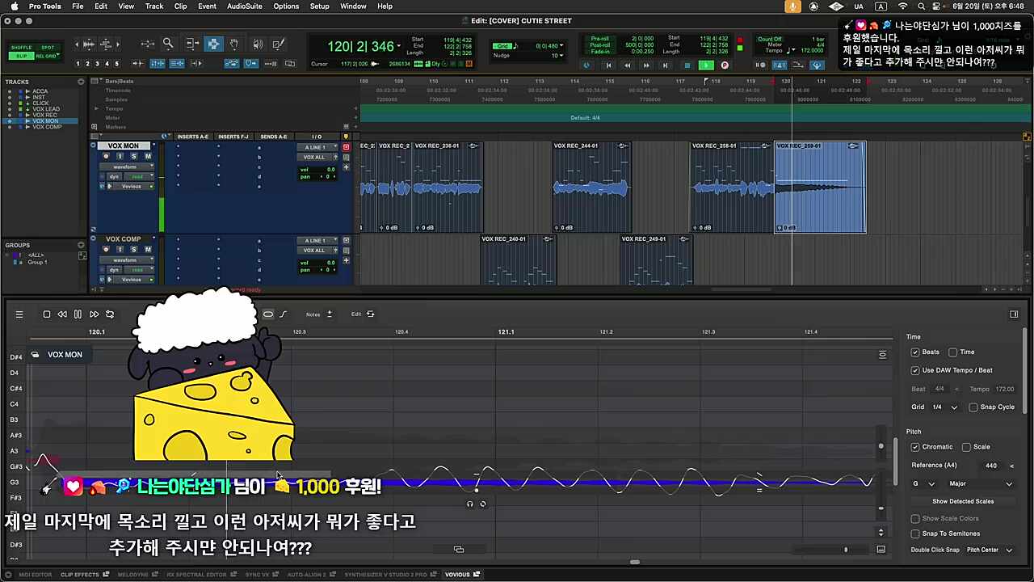Open VOX MON output selector VOX ALL
This screenshot has width=1034, height=582.
coord(316,157)
